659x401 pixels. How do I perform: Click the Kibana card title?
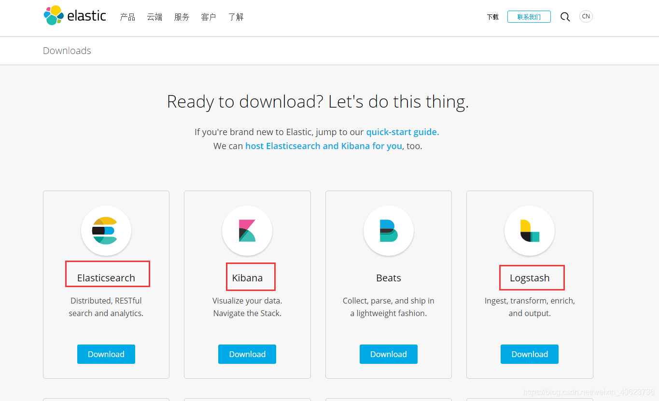(x=247, y=278)
